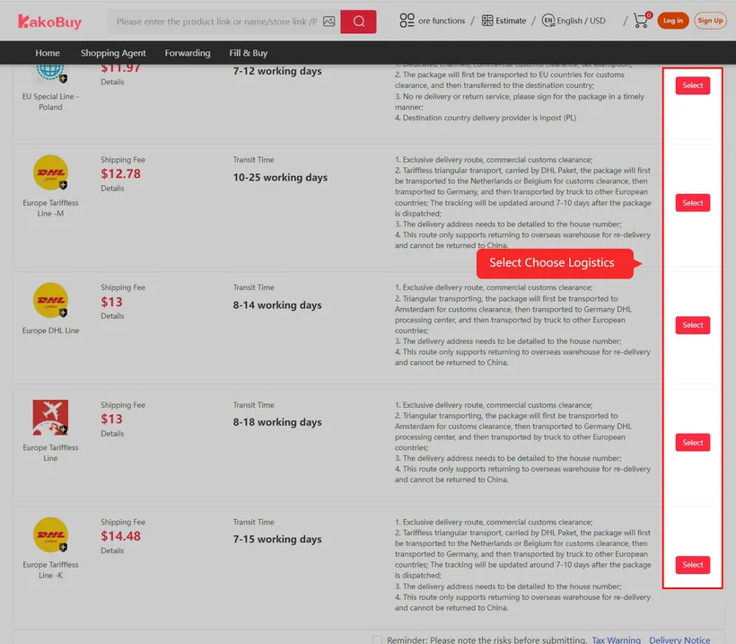
Task: Open the More functions grid icon
Action: [407, 20]
